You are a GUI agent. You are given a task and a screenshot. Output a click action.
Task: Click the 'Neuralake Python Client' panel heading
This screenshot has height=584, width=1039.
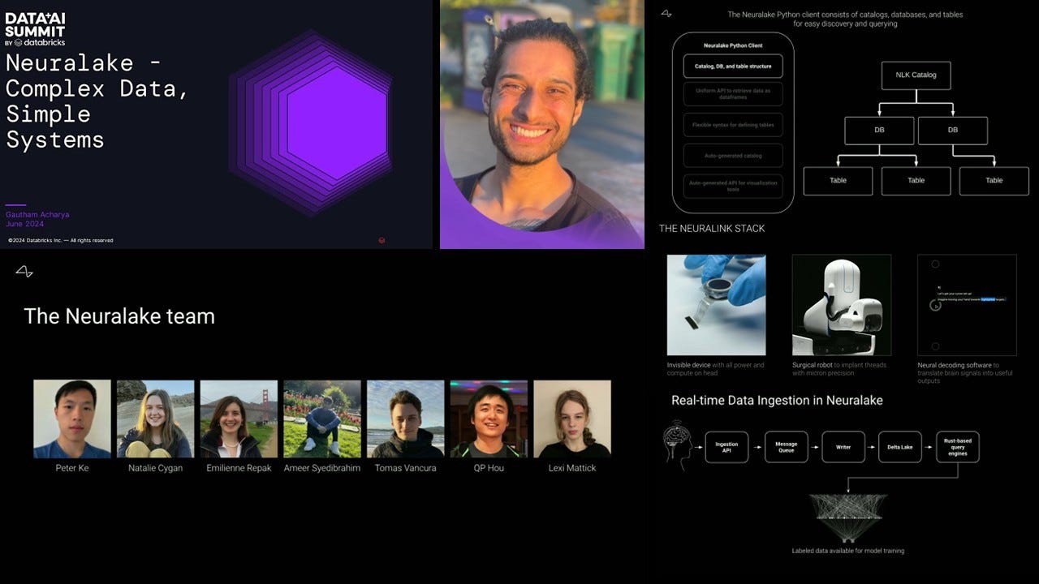coord(733,45)
